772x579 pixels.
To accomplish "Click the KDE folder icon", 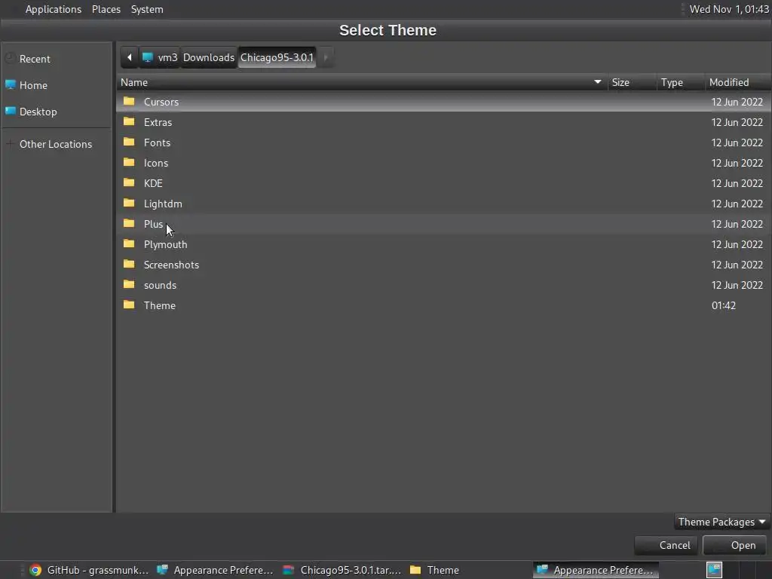I will pyautogui.click(x=129, y=182).
